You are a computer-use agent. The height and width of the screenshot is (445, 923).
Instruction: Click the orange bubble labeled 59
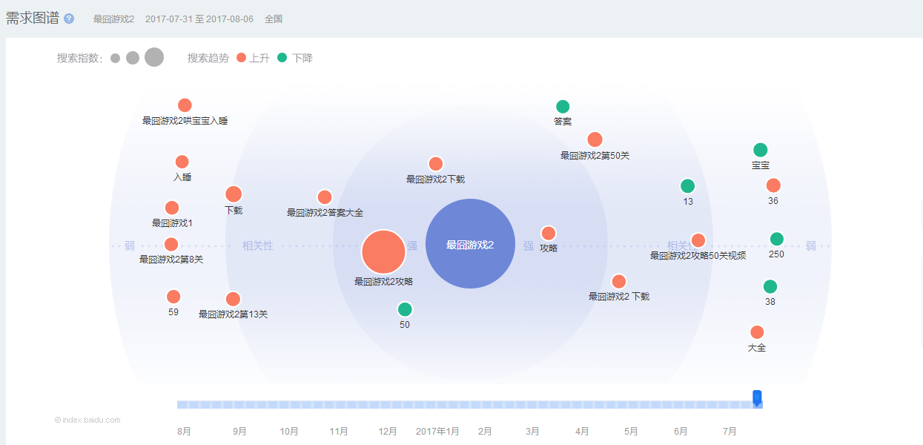[173, 297]
